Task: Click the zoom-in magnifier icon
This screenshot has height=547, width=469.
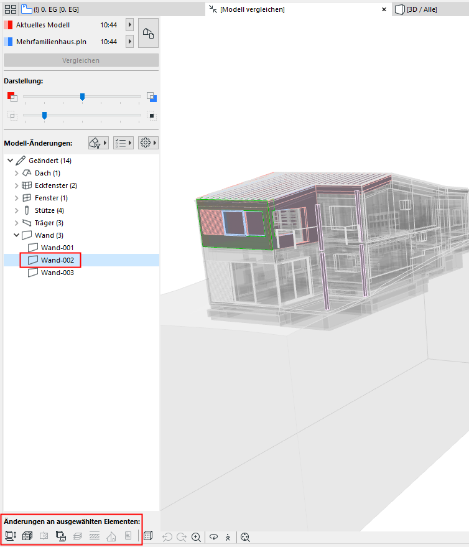Action: pos(197,537)
